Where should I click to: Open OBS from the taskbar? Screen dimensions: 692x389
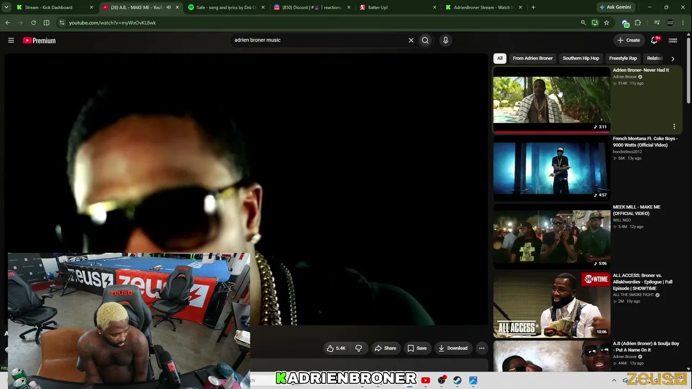(x=442, y=380)
